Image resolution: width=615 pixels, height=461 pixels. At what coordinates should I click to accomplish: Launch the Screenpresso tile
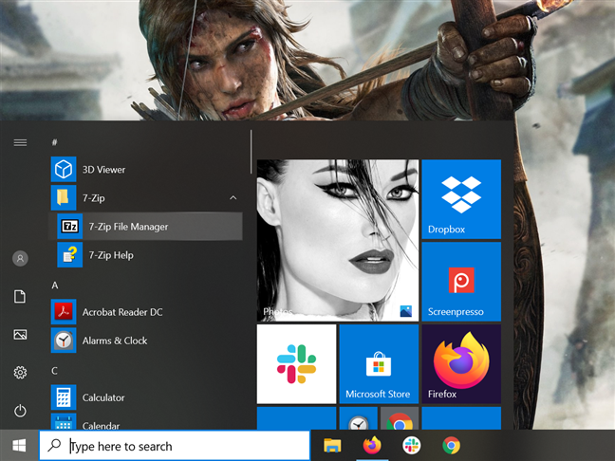point(461,282)
